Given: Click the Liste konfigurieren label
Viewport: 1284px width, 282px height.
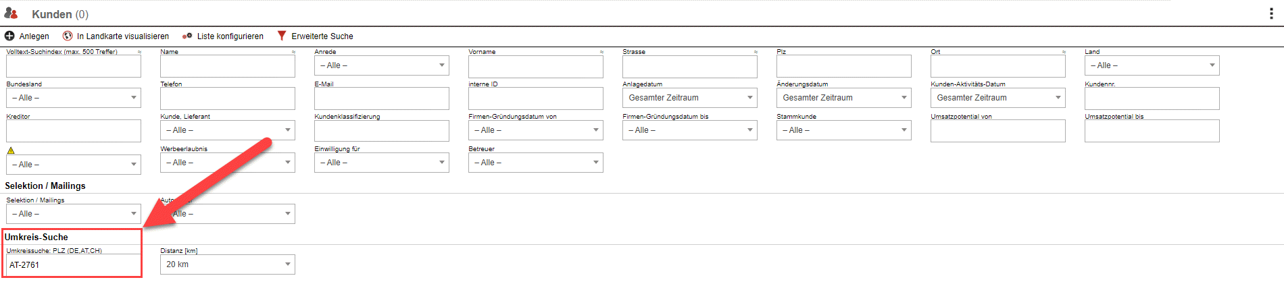Looking at the screenshot, I should pyautogui.click(x=230, y=36).
